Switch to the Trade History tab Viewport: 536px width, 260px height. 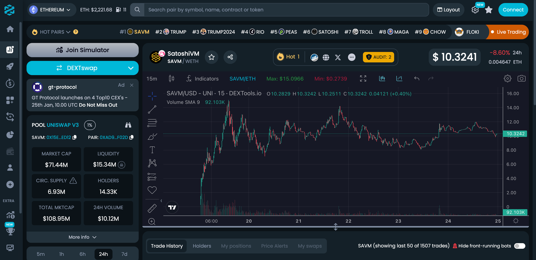click(167, 246)
